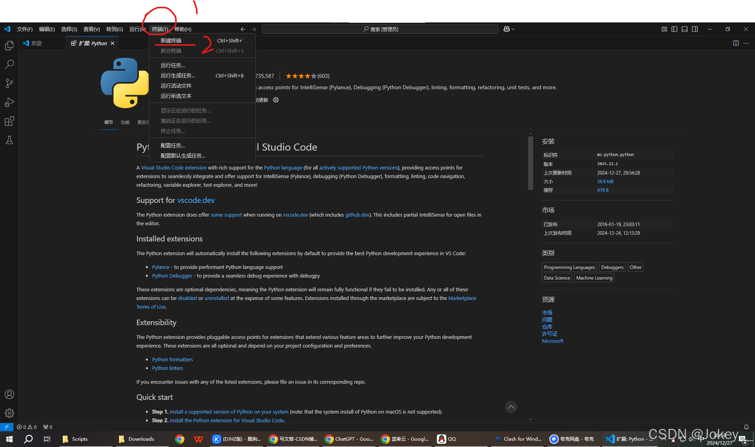Click the remote window indicator in status bar
The image size is (755, 447).
click(7, 427)
